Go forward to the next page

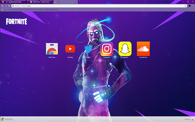pos(5,6)
